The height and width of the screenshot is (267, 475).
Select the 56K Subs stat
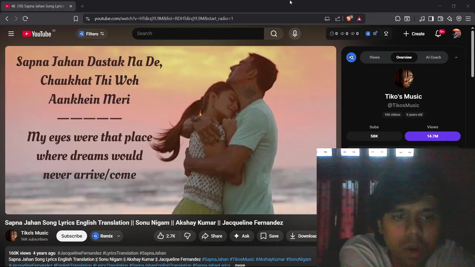coord(374,136)
